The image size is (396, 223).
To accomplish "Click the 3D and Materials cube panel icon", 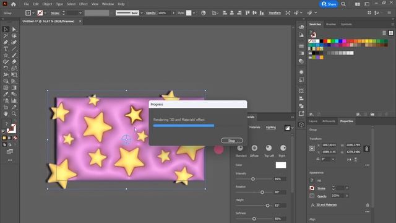I will (x=301, y=125).
